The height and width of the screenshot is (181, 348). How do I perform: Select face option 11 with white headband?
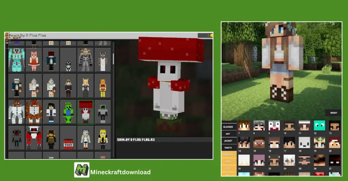(304, 126)
